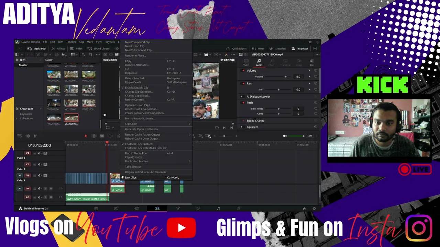Open the Metadata panel

coord(278,49)
